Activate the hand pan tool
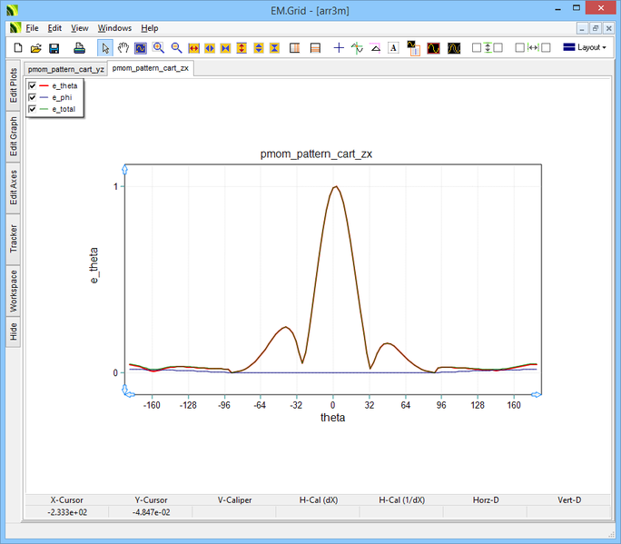 [x=123, y=47]
